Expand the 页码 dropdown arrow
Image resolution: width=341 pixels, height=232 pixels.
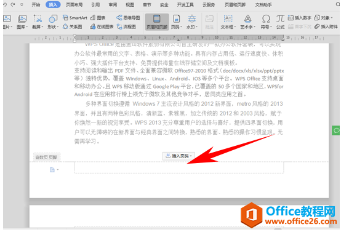pos(181,27)
